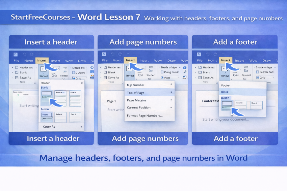The height and width of the screenshot is (191, 287).
Task: Open the Homt tab in the Add a footer panel
Action: click(x=212, y=60)
